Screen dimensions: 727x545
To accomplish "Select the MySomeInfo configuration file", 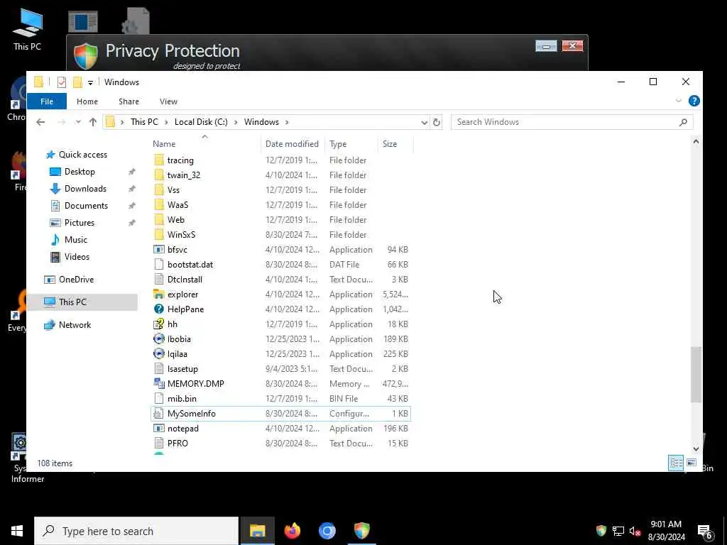I will coord(281,414).
